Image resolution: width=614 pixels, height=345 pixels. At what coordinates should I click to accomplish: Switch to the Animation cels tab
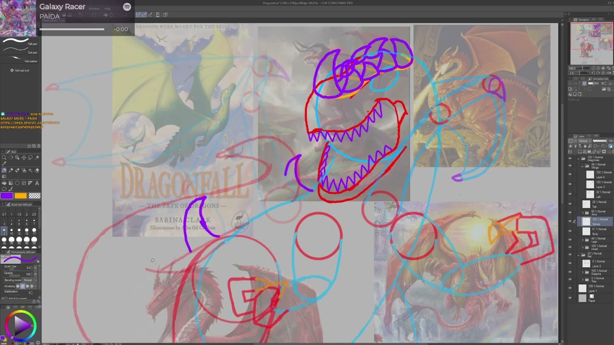click(x=599, y=79)
